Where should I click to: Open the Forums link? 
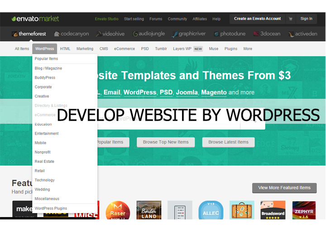pyautogui.click(x=156, y=19)
